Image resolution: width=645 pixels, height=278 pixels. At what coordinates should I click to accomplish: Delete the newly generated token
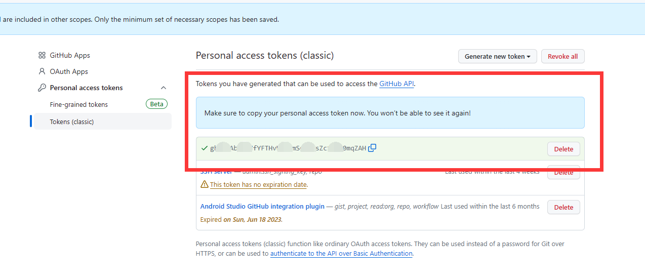pyautogui.click(x=563, y=149)
